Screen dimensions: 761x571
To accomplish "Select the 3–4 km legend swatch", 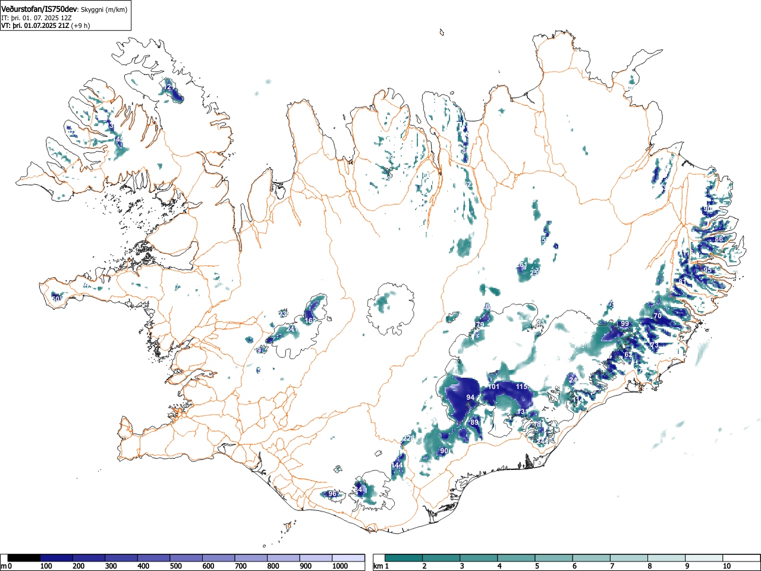I will tap(480, 558).
